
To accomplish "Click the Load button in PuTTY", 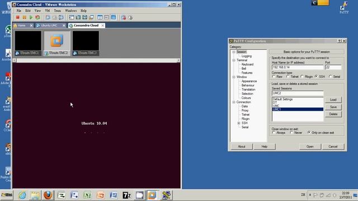I will click(333, 100).
